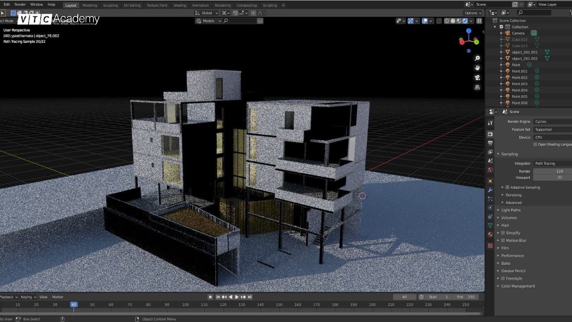572x322 pixels.
Task: Enable snapping with the magnet icon
Action: coord(236,13)
